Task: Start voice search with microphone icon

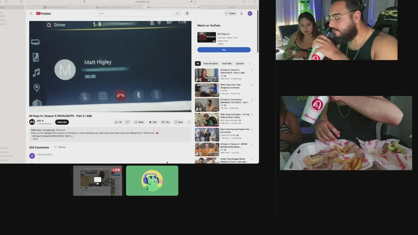Action: click(187, 13)
